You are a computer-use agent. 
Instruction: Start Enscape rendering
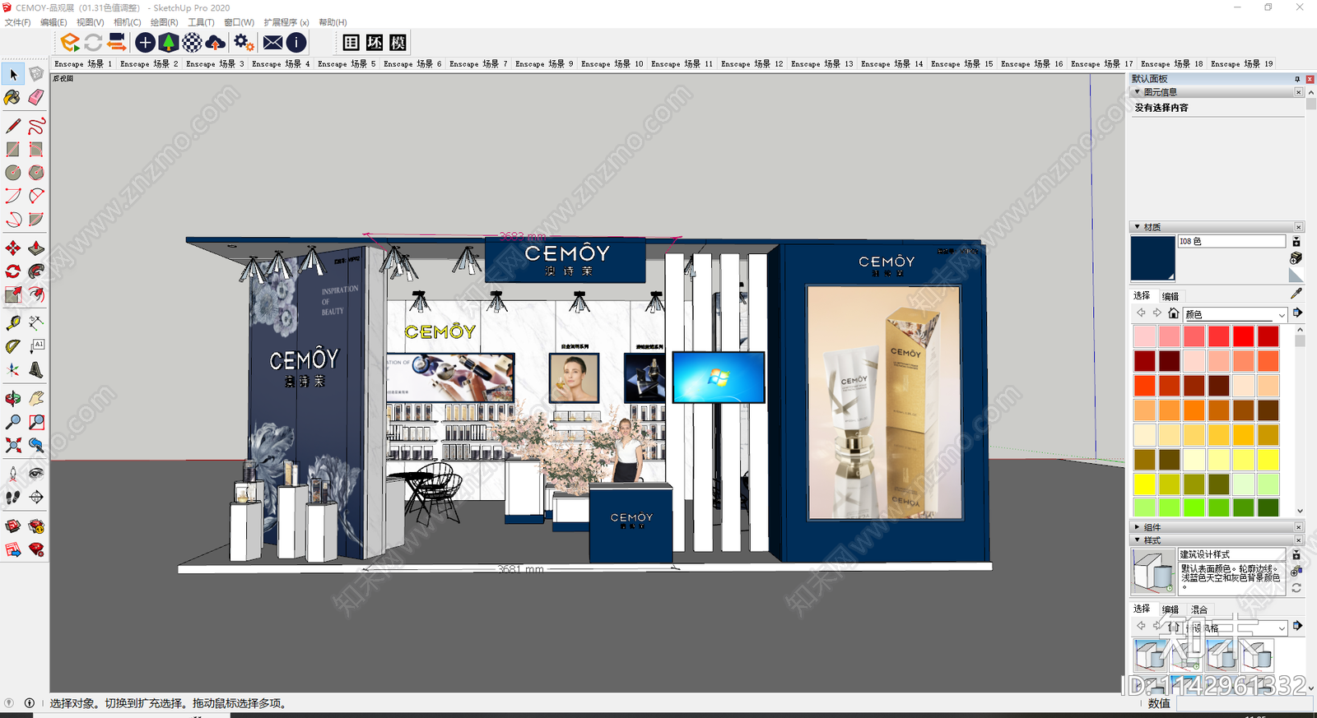coord(70,42)
